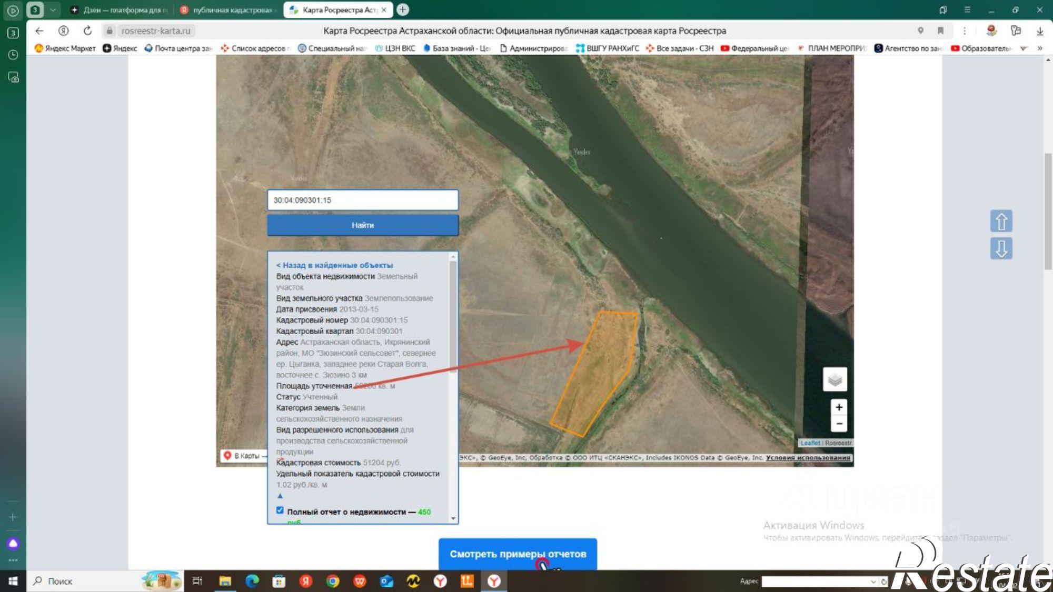
Task: Click the bookmark icon in address bar
Action: 940,31
